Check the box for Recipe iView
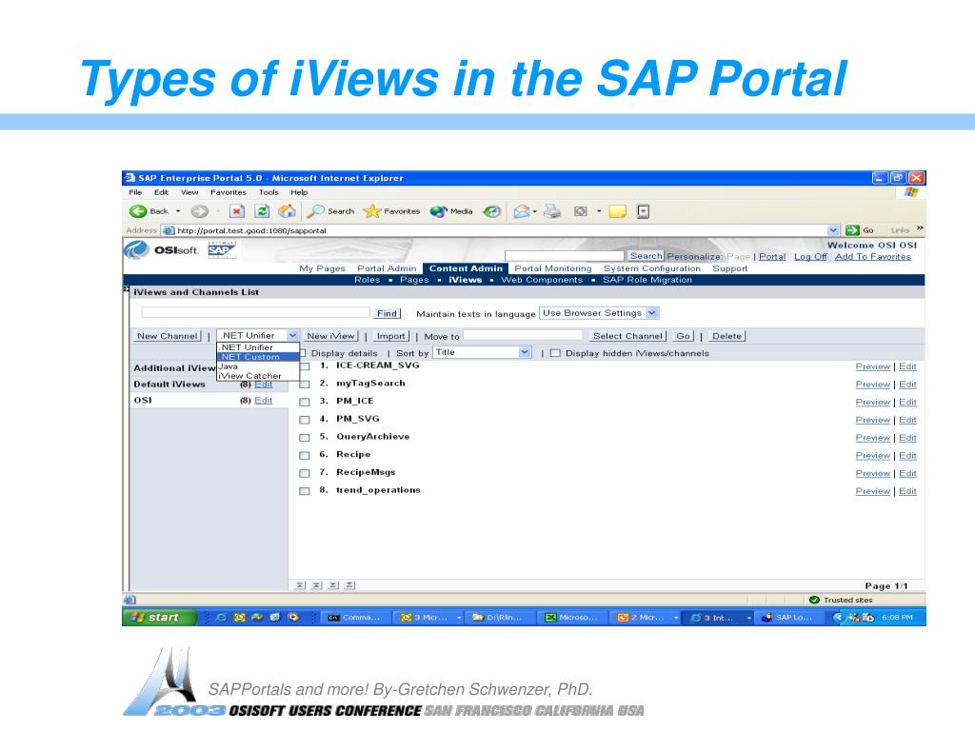The width and height of the screenshot is (975, 731). pos(305,456)
